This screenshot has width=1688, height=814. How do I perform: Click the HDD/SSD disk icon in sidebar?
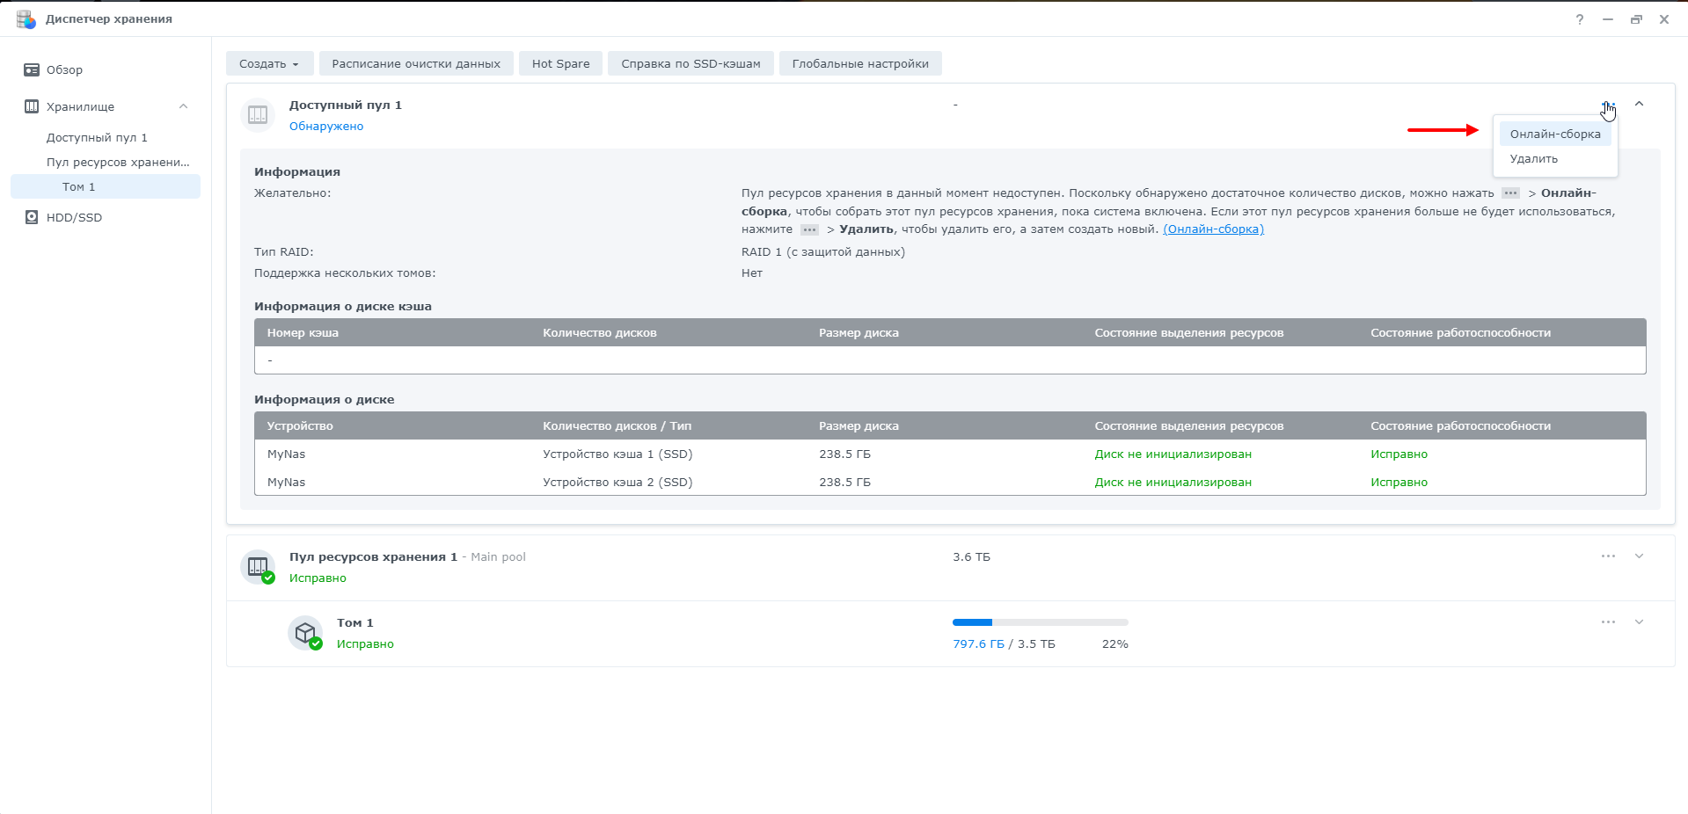coord(32,217)
